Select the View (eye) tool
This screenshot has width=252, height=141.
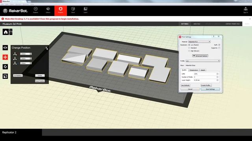click(x=5, y=48)
